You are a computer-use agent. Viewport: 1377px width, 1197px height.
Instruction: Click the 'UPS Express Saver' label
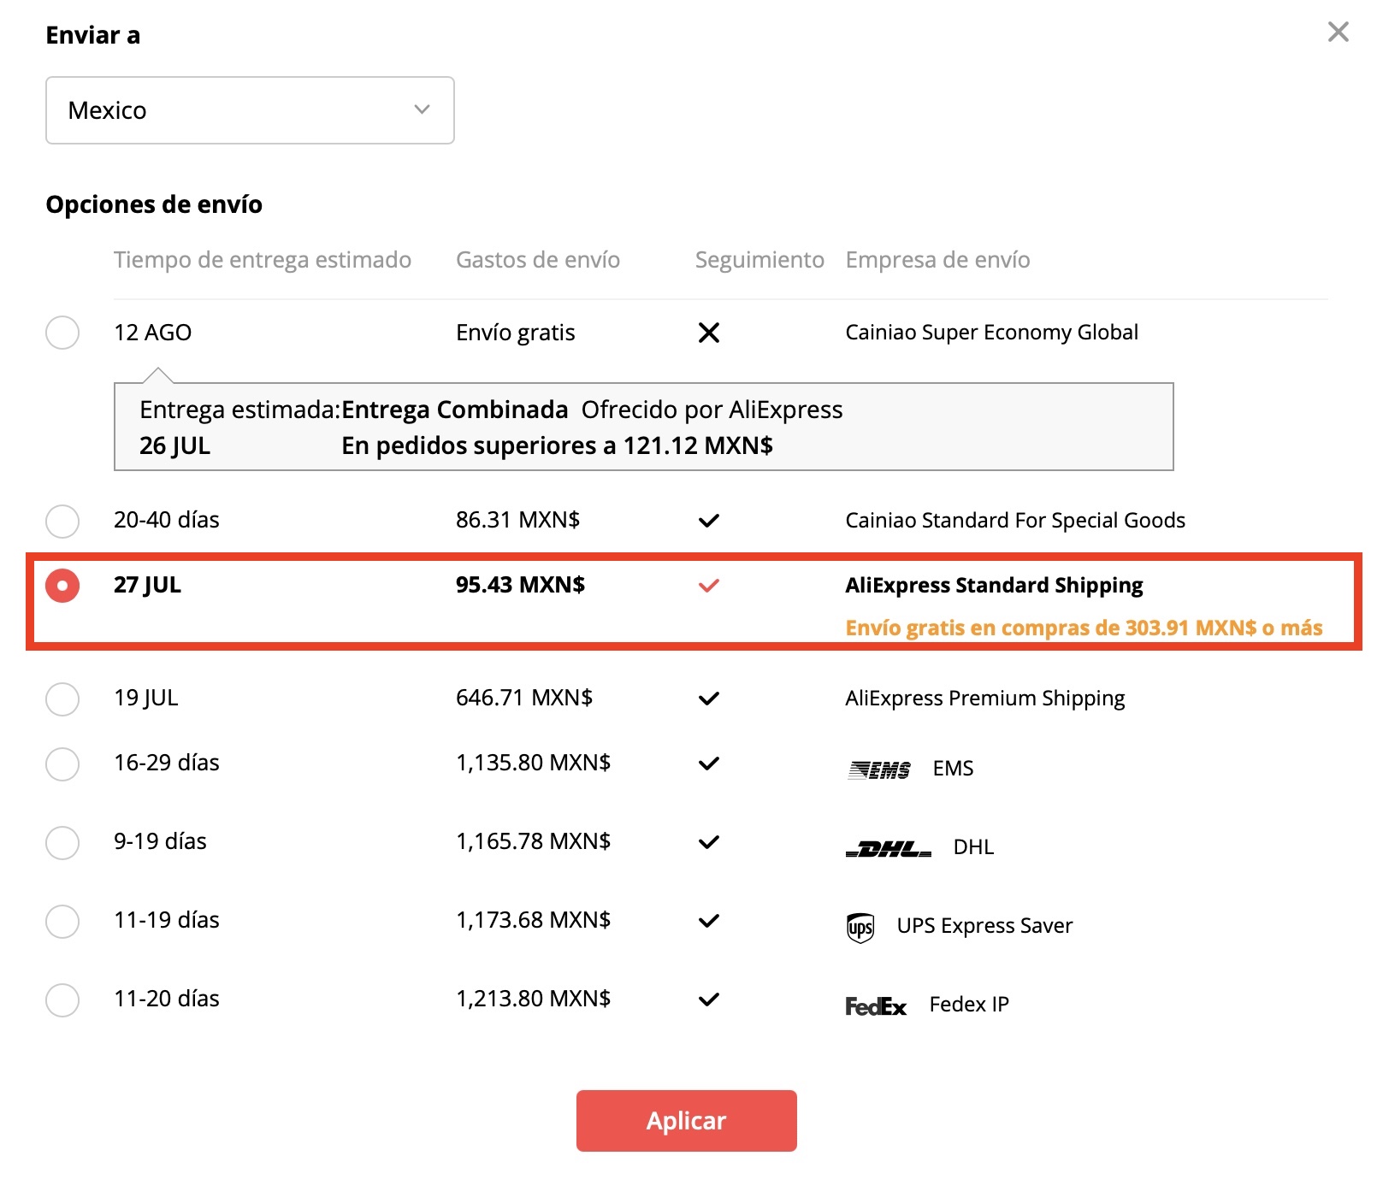pyautogui.click(x=984, y=926)
